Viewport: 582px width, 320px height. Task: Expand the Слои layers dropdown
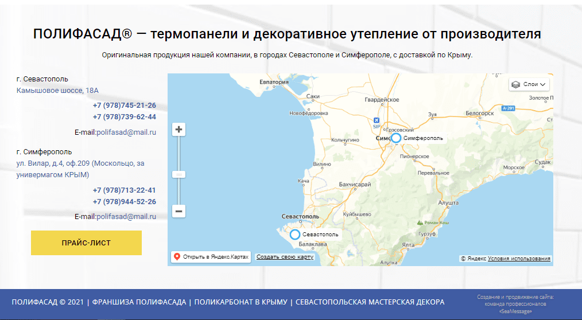pos(529,84)
